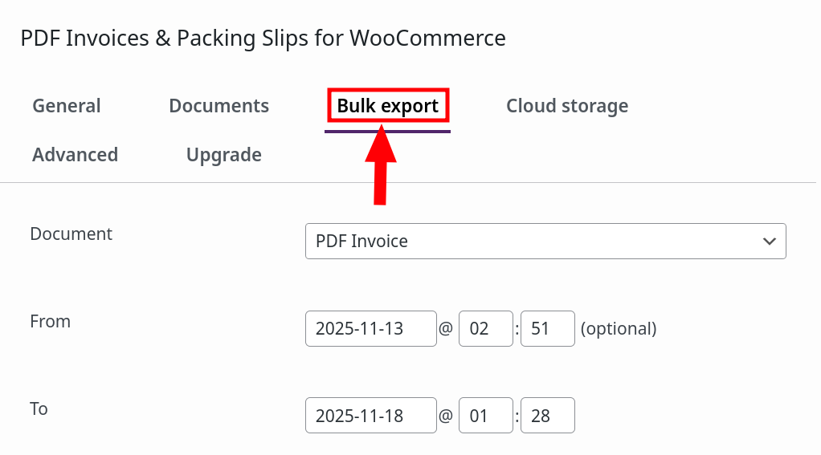Go to the Cloud storage tab

(566, 106)
